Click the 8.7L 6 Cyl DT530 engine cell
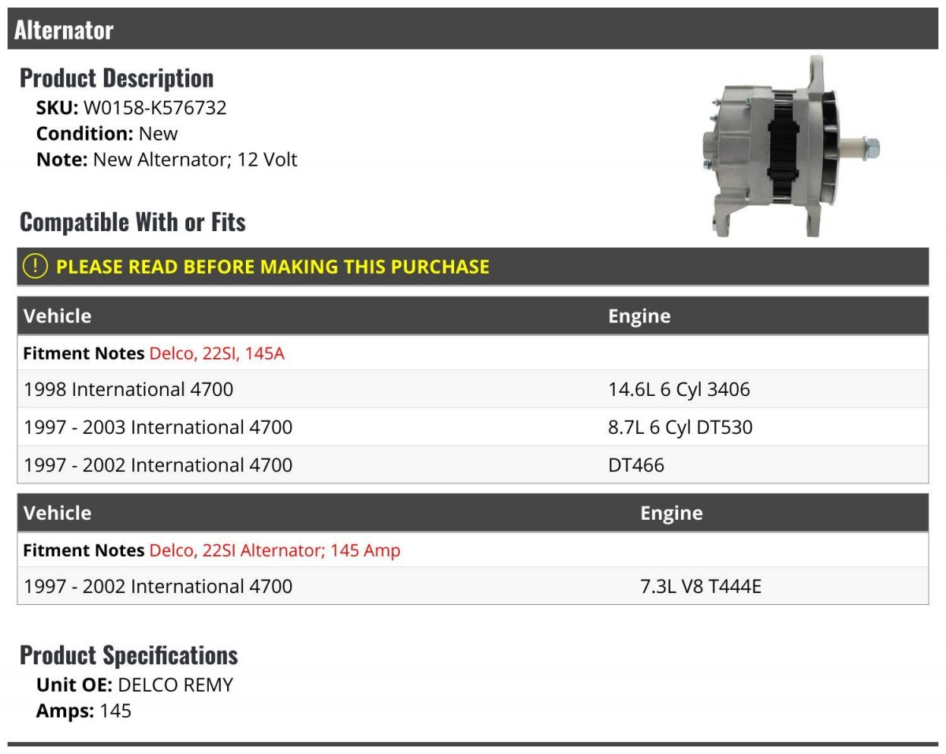 point(680,427)
